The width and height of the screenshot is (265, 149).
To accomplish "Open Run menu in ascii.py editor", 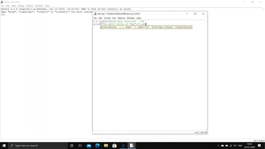I will coord(114,18).
